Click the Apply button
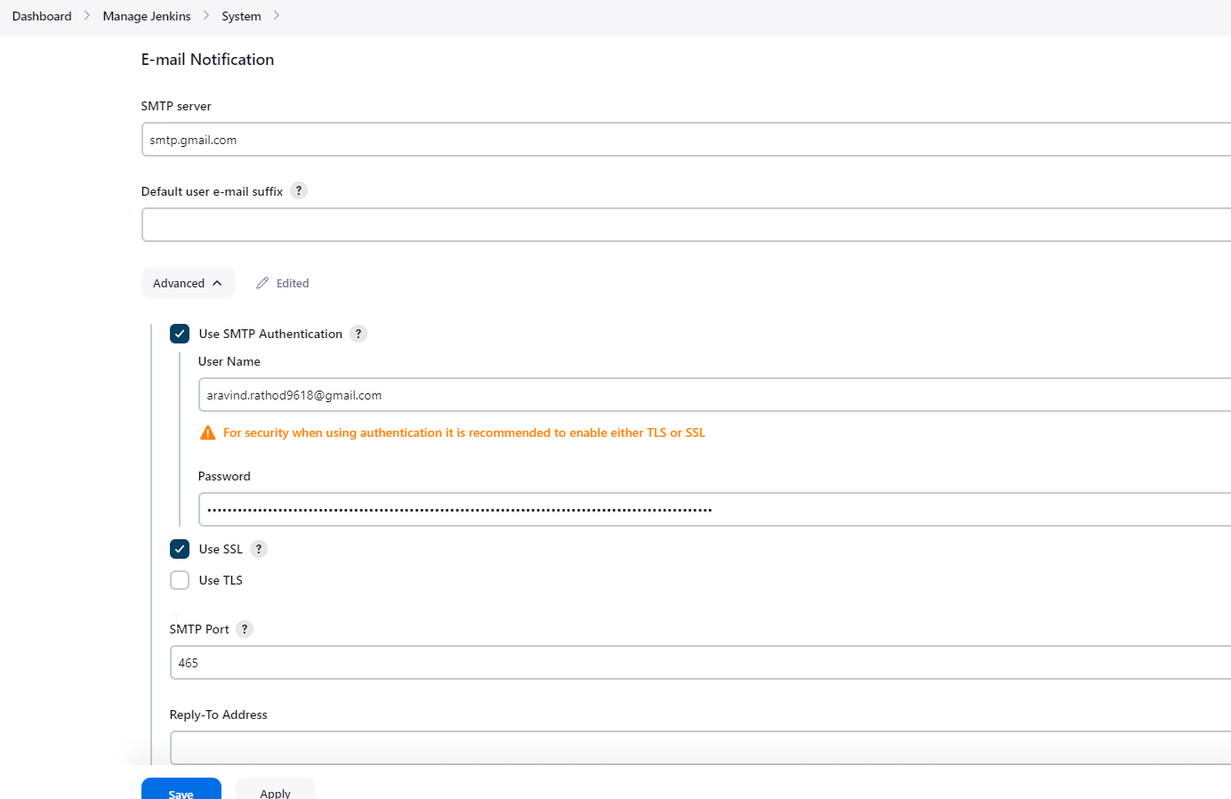The image size is (1231, 799). (275, 790)
